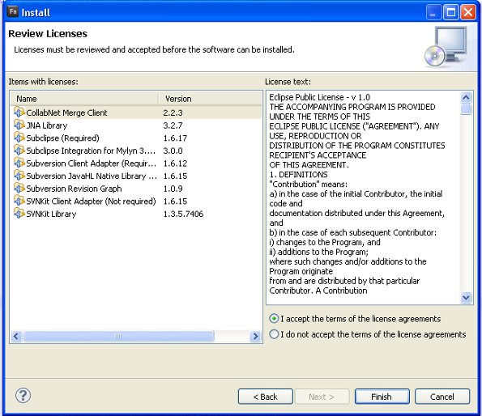Select the SVNKit Library row
482x416 pixels.
[136, 214]
